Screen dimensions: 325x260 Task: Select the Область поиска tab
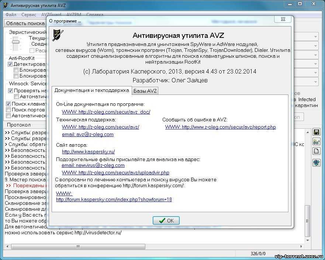(25, 24)
